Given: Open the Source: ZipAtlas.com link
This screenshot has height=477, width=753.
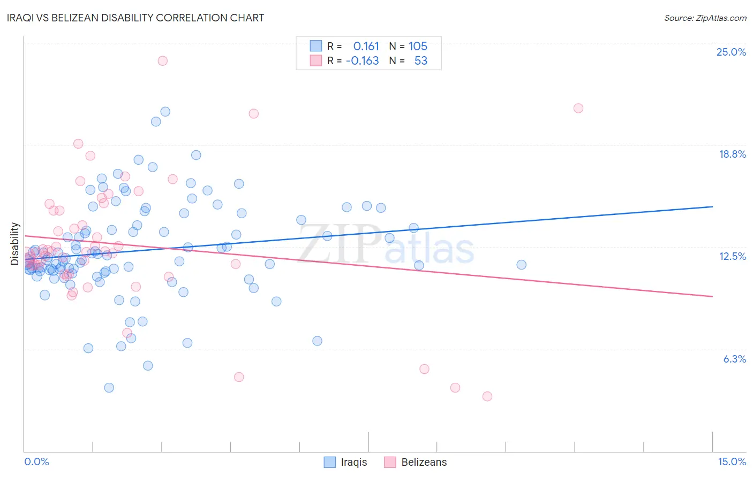Looking at the screenshot, I should (705, 18).
